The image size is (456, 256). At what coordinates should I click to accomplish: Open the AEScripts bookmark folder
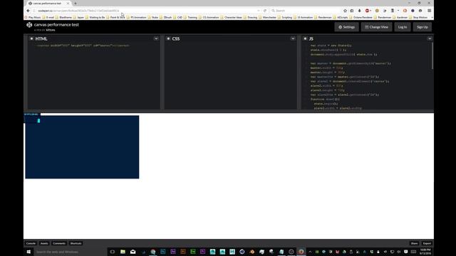(341, 17)
